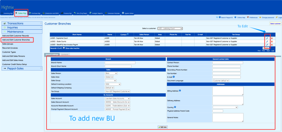Expand the Sales Person dropdown
282x132 pixels.
tap(111, 73)
